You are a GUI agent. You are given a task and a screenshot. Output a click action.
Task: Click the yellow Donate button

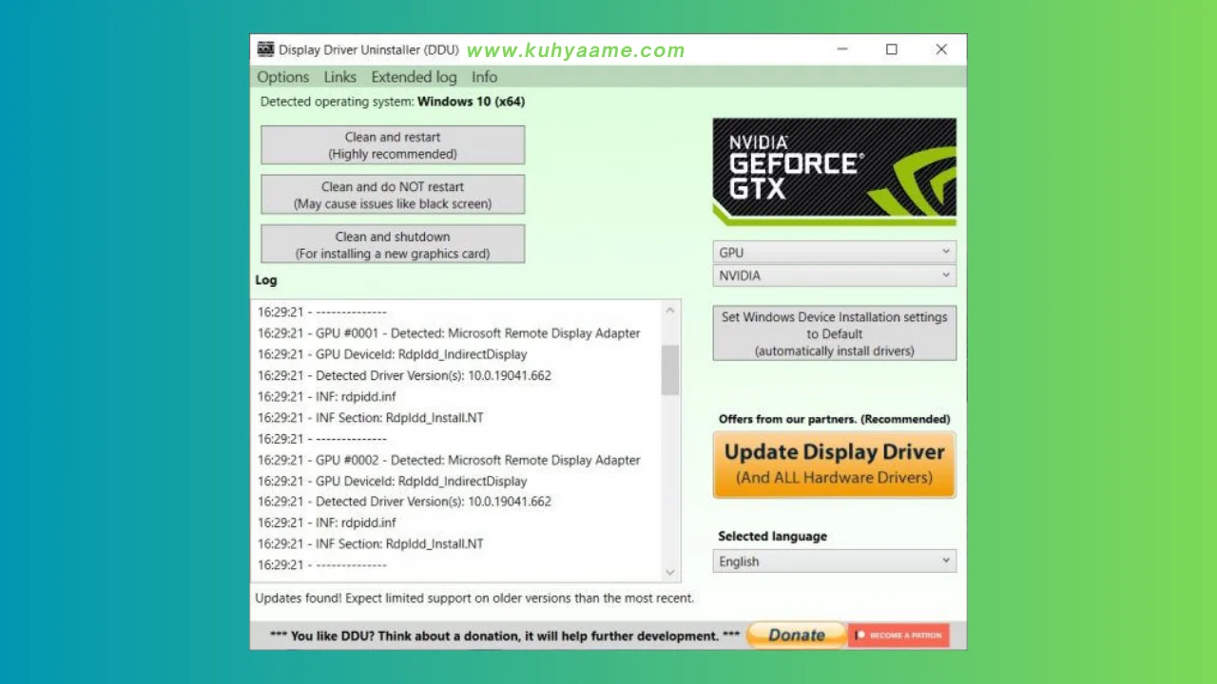click(x=796, y=636)
